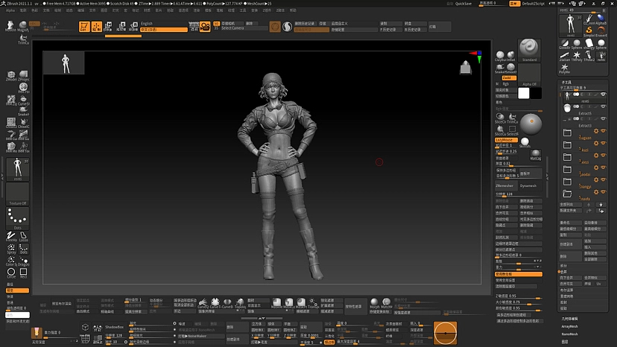Select the Standard brush thumbnail
Viewport: 617px width, 347px height.
click(x=529, y=46)
